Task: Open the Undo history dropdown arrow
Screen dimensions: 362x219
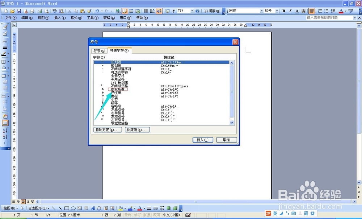Action: (102, 11)
